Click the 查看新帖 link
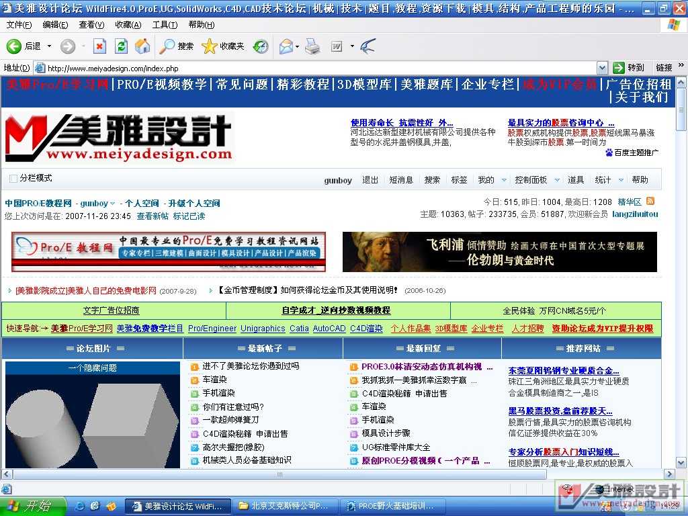688x516 pixels. pyautogui.click(x=153, y=216)
